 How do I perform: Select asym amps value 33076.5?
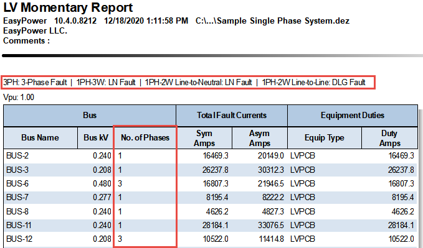(270, 225)
